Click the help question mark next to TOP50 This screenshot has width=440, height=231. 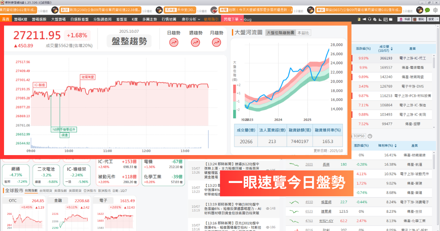370,136
